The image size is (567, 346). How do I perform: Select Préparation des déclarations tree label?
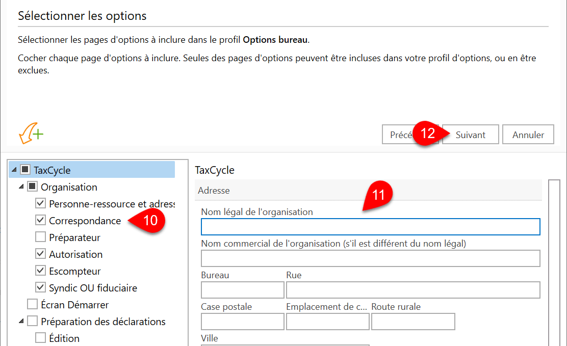(103, 322)
